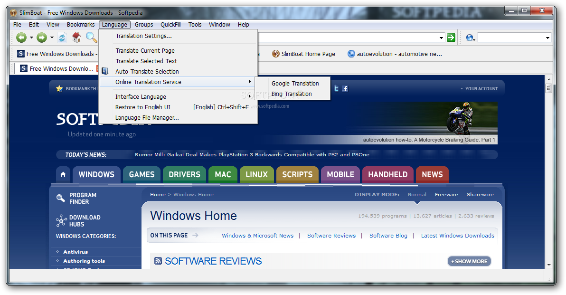Click the Home breadcrumb link
The width and height of the screenshot is (566, 295).
pos(158,194)
